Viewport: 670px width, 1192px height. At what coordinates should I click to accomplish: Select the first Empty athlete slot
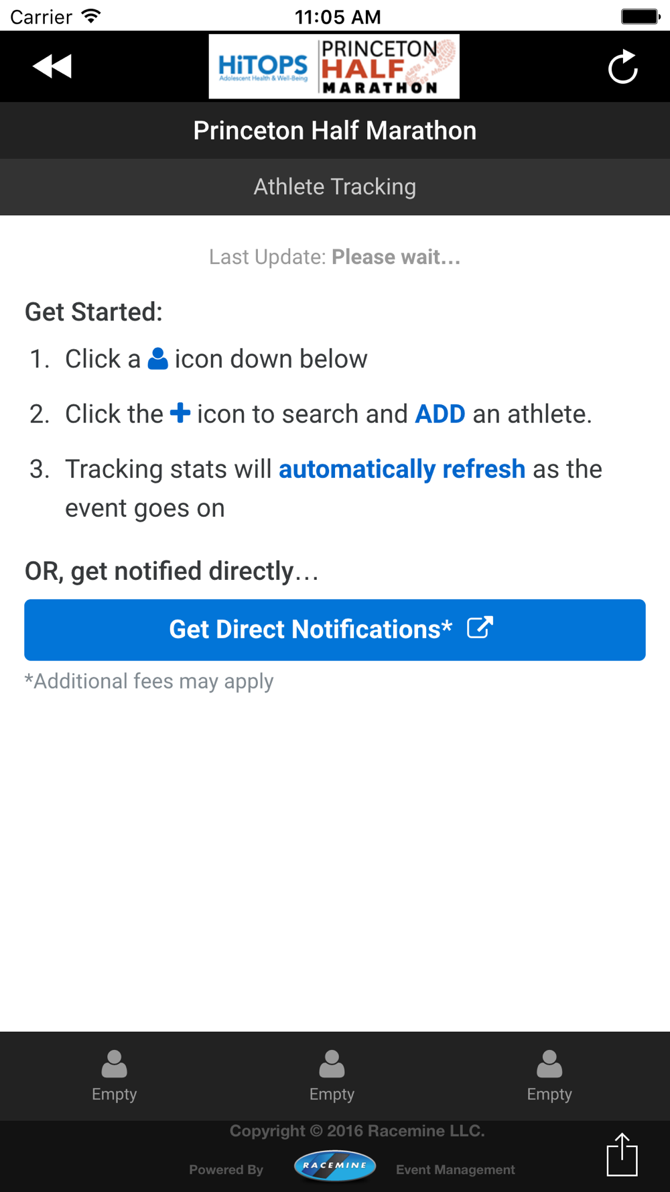click(115, 1076)
